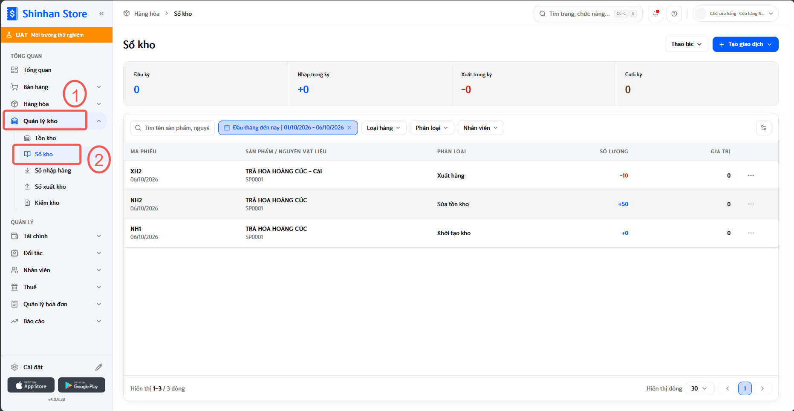
Task: Open the NH1 row's three-dot menu
Action: tap(751, 233)
